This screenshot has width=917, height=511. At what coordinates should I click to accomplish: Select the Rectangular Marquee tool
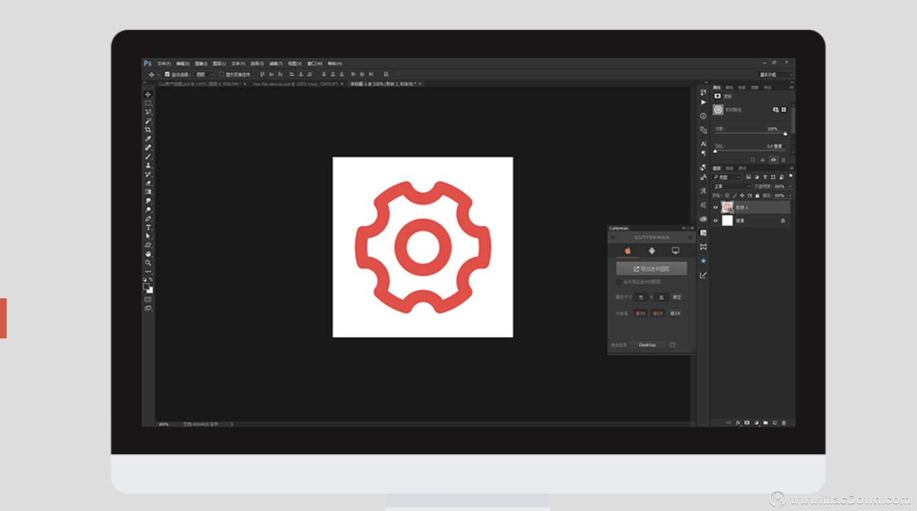click(148, 103)
